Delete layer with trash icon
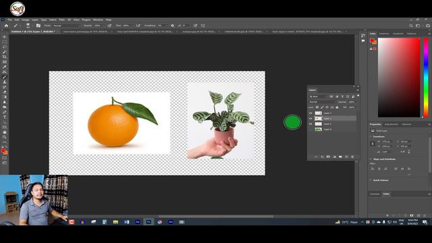The width and height of the screenshot is (432, 243). tap(352, 157)
